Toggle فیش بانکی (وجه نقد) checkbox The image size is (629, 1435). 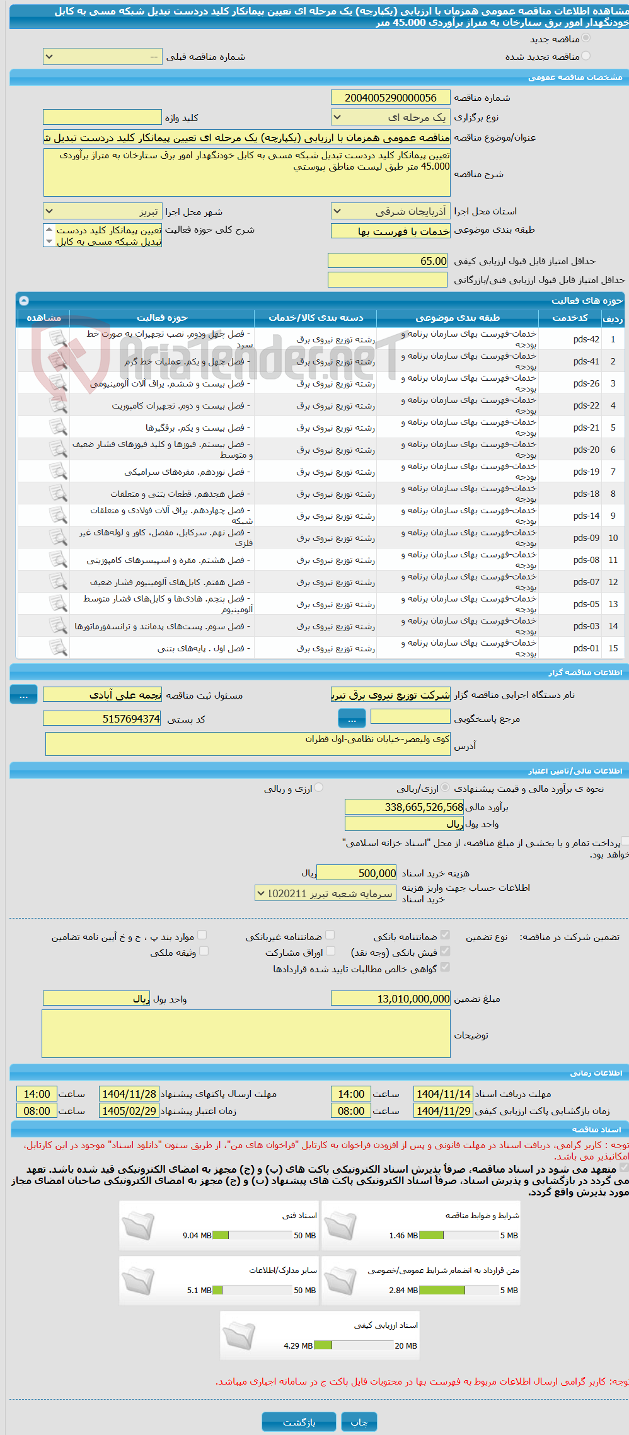coord(446,951)
